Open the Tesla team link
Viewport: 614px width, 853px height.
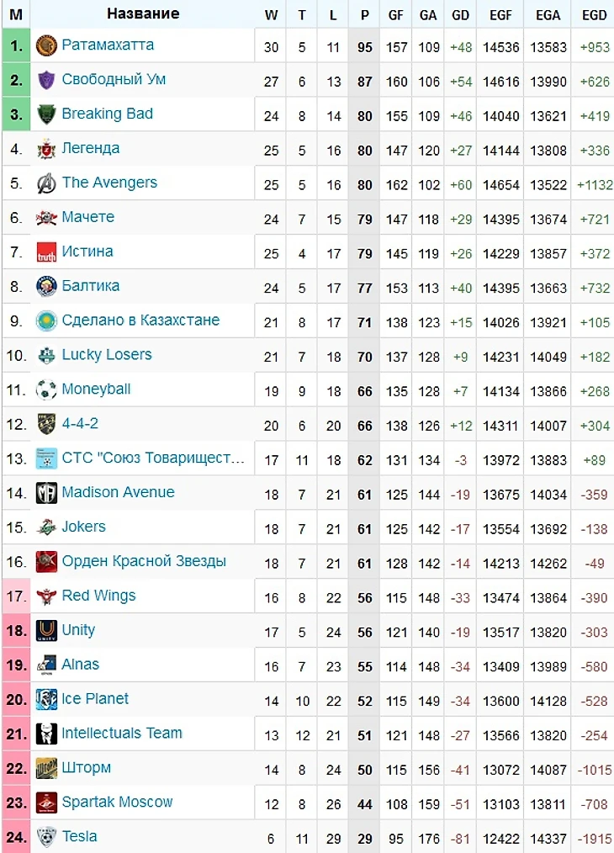tap(79, 836)
